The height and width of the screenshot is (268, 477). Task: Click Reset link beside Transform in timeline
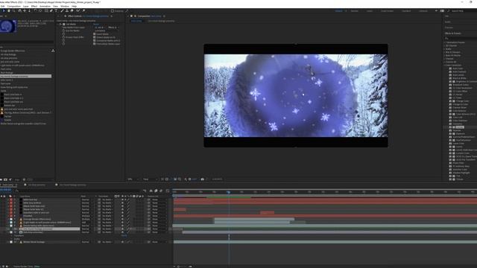[x=124, y=235]
